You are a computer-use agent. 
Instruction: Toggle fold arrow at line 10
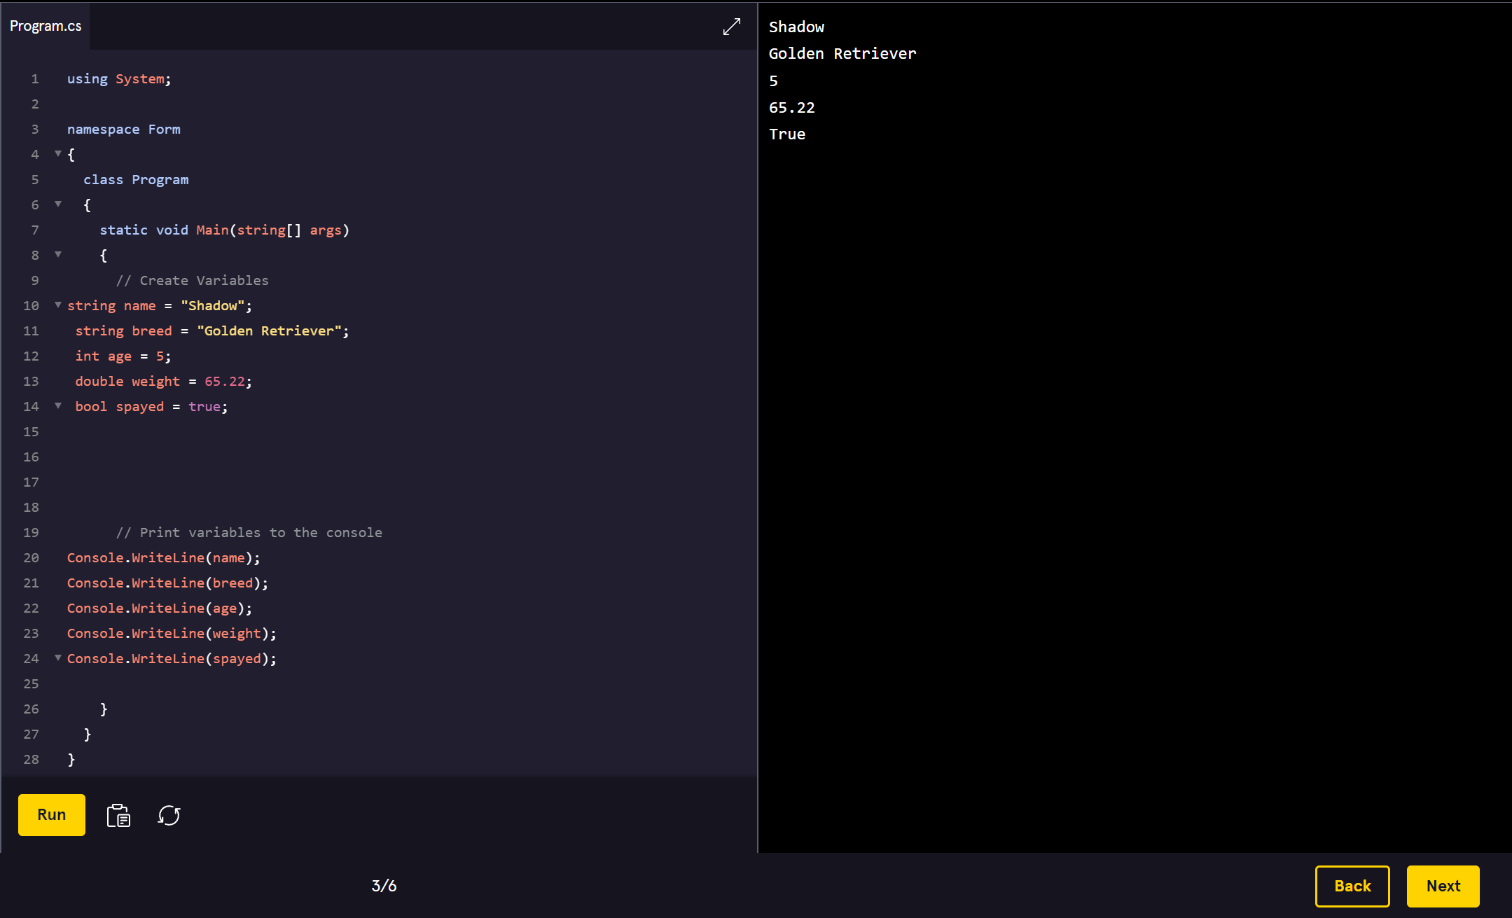58,305
